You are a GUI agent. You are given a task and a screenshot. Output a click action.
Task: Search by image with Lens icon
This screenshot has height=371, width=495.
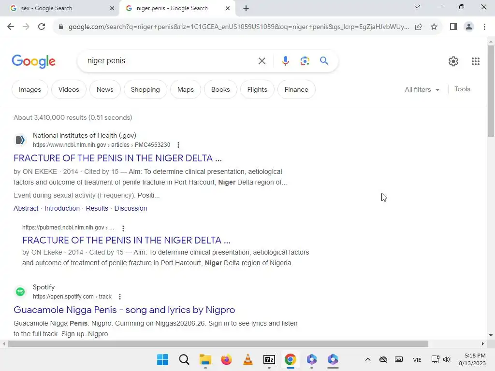[x=305, y=61]
